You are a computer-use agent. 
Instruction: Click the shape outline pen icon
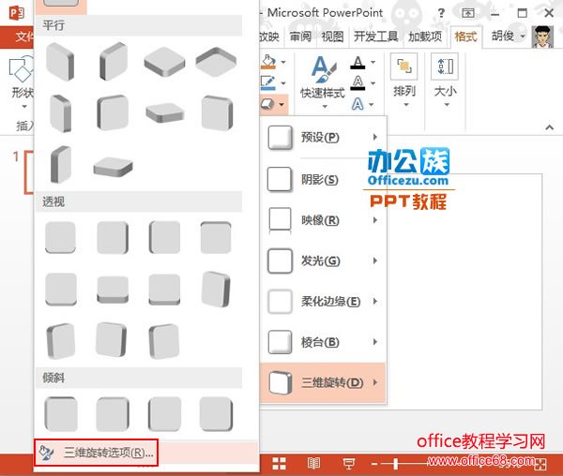click(268, 82)
